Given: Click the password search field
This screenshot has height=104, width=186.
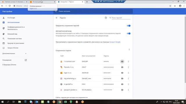Looking at the screenshot, I should pyautogui.click(x=121, y=18).
